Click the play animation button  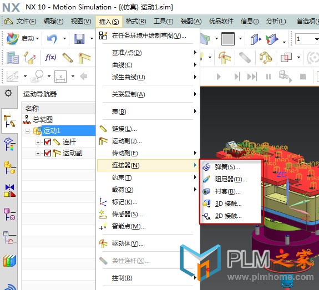219,77
